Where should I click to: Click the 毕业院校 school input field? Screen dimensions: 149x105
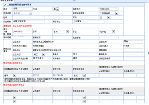click(29, 22)
